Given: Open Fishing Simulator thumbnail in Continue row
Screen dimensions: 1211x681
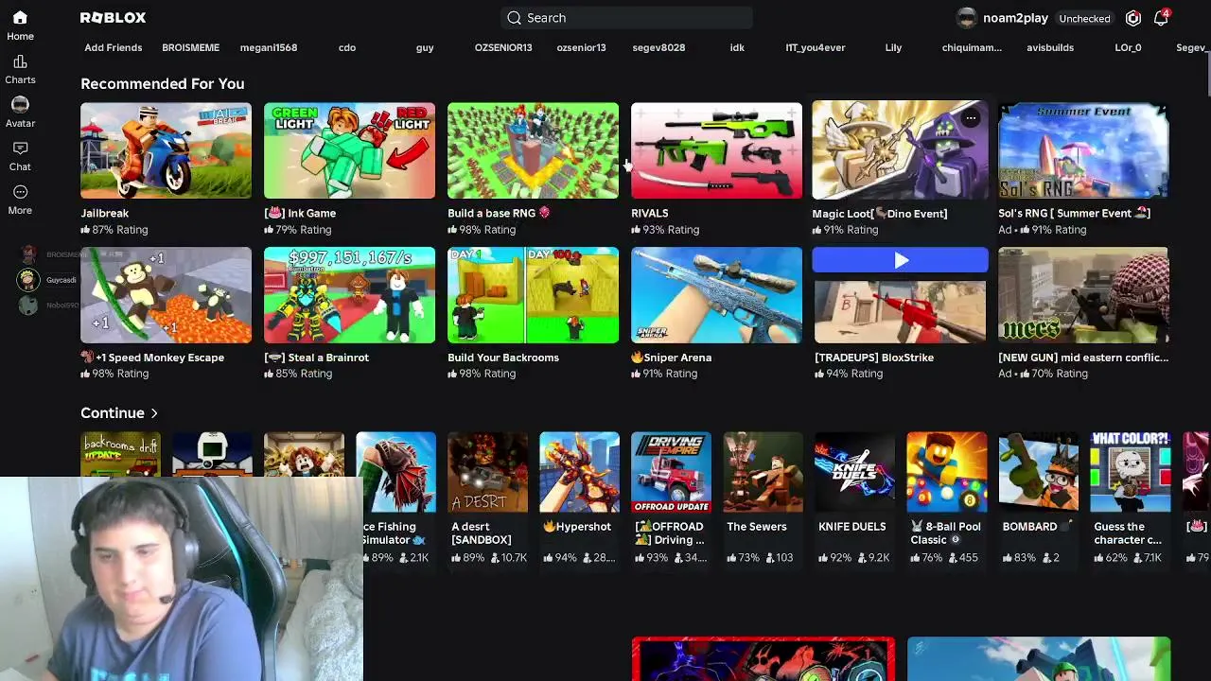Looking at the screenshot, I should click(x=395, y=472).
